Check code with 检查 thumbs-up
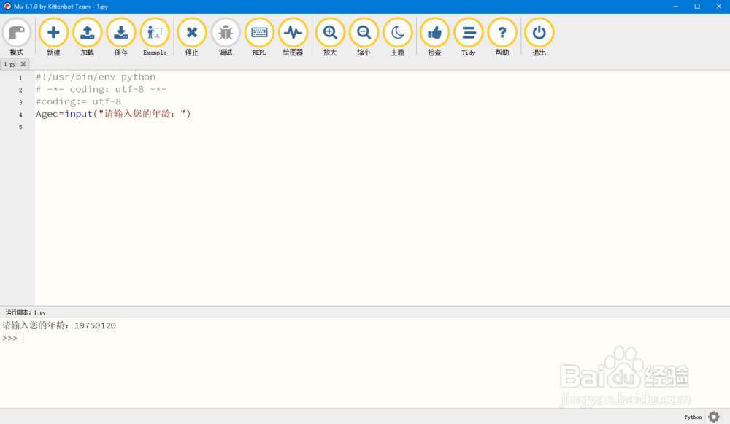Image resolution: width=730 pixels, height=424 pixels. click(435, 37)
